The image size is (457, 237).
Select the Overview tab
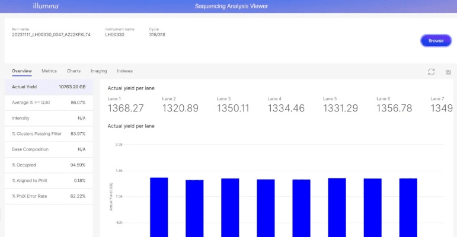coord(22,71)
